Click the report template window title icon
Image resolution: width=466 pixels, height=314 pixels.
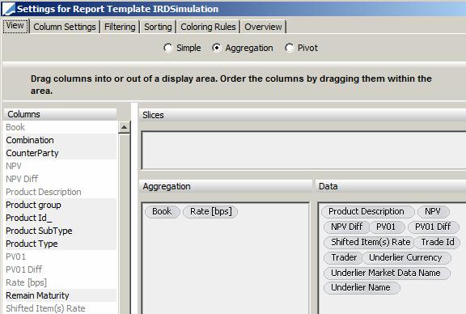coord(8,9)
